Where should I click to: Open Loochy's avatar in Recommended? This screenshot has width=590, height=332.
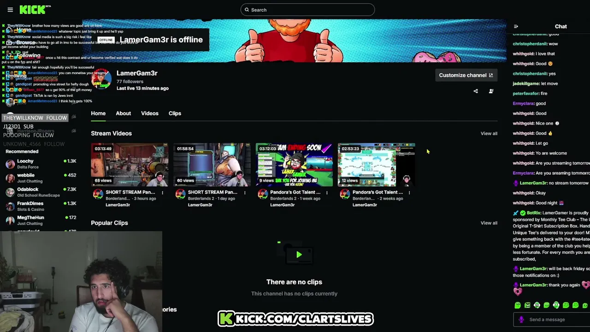pos(10,164)
